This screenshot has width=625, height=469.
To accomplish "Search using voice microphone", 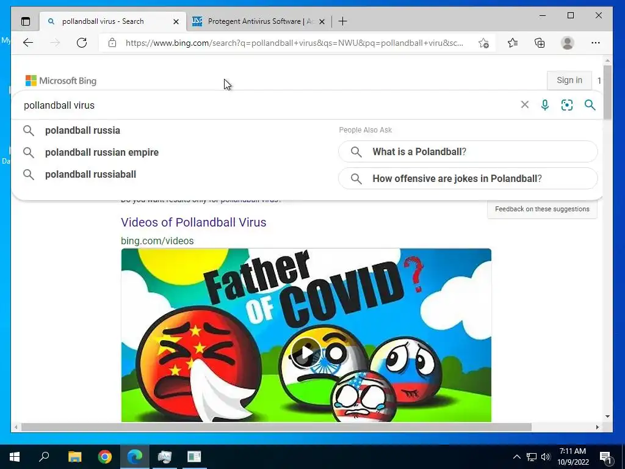I will click(545, 105).
